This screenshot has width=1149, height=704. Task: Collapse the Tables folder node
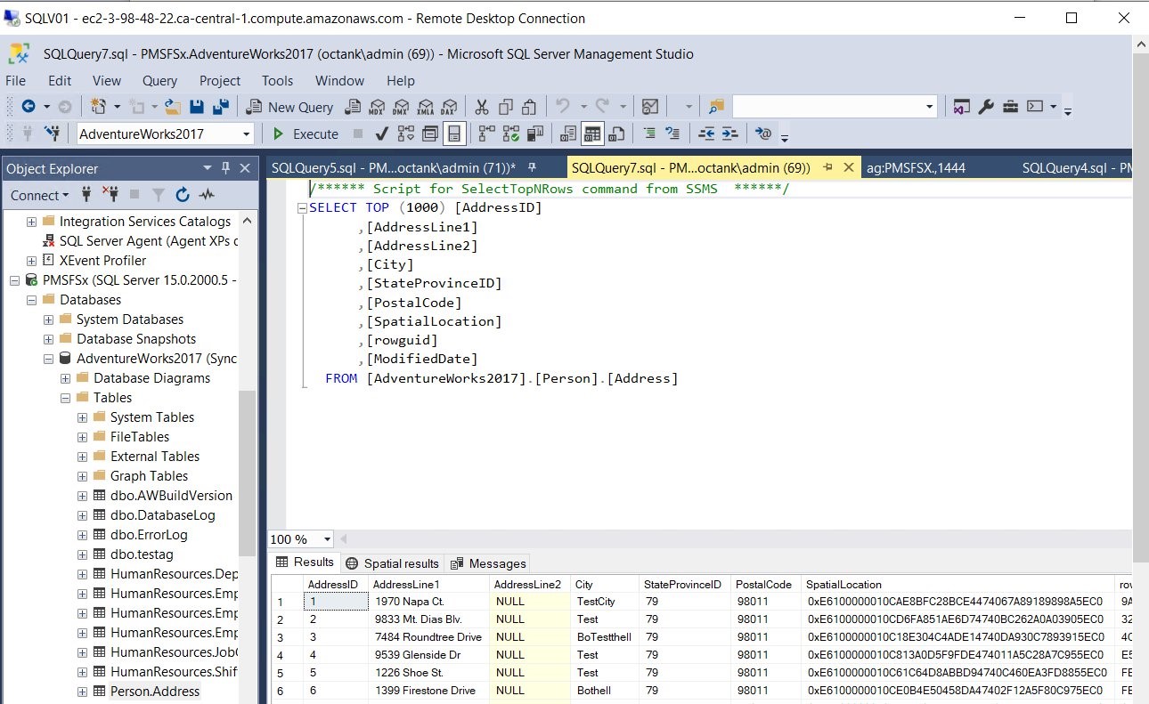[x=66, y=398]
